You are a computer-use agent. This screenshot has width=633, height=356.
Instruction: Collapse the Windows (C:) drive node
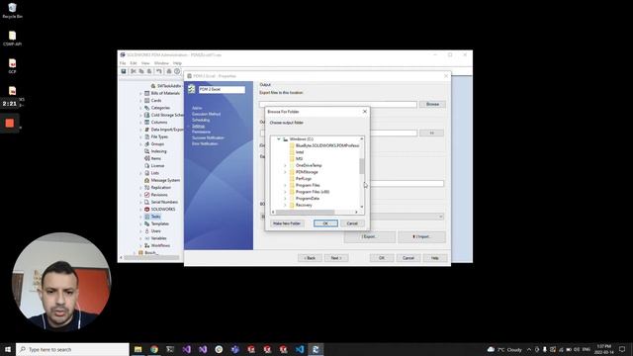pyautogui.click(x=279, y=138)
